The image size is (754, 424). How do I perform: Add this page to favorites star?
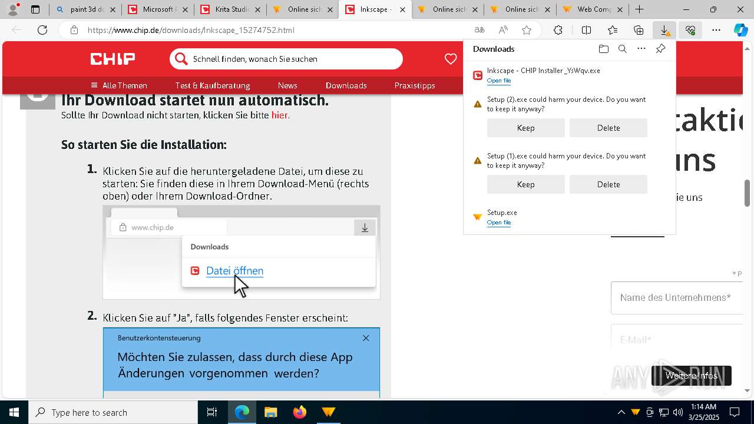point(527,30)
